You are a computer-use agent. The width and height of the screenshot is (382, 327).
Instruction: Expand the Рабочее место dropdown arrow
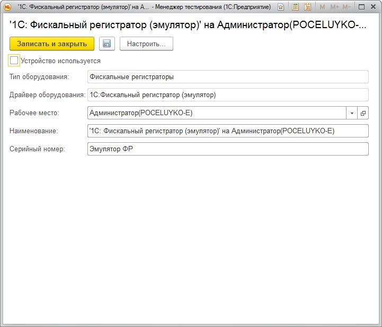click(352, 113)
